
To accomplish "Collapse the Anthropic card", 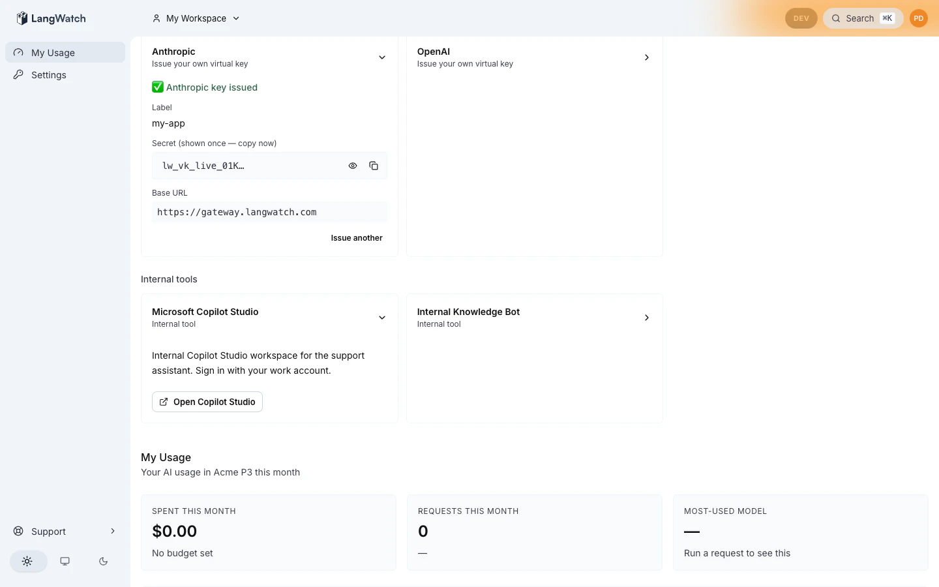I will (x=382, y=57).
